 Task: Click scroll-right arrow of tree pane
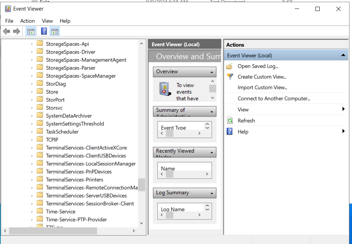(134, 231)
